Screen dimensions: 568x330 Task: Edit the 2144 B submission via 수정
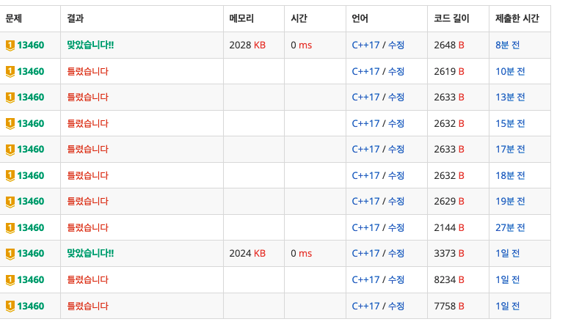396,228
